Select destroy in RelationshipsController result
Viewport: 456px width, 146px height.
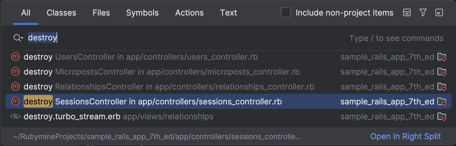point(169,87)
